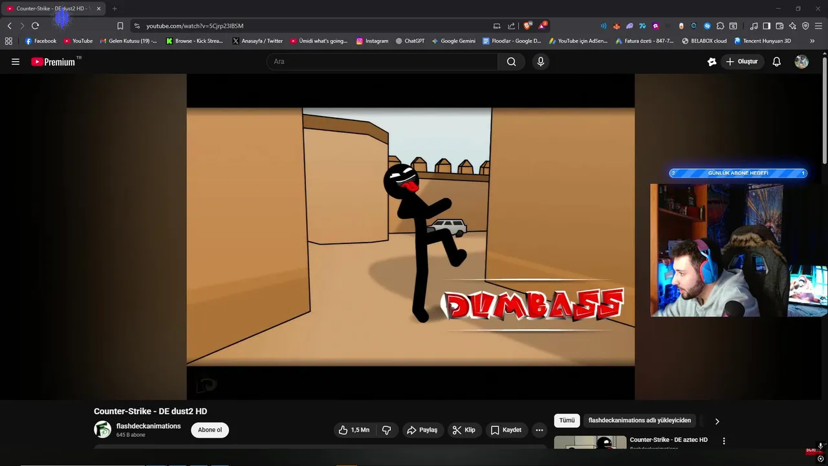Open a new browser tab
This screenshot has width=828, height=466.
click(114, 8)
